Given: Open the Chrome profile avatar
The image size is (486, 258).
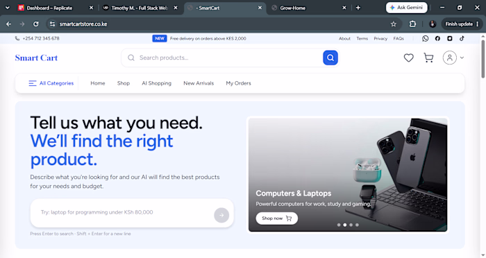Looking at the screenshot, I should click(x=433, y=24).
